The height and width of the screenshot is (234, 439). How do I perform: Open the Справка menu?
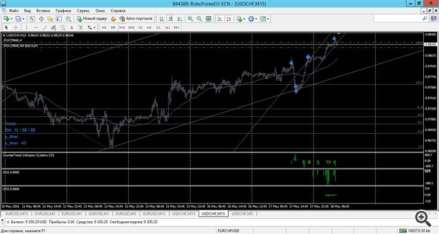click(118, 11)
